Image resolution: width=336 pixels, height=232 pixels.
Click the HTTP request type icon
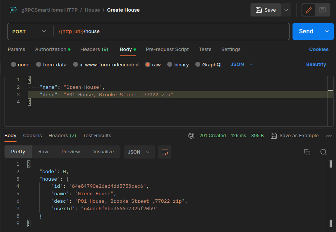click(x=13, y=10)
